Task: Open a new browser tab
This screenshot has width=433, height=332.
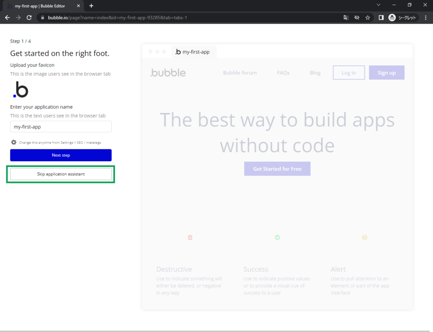Action: [x=91, y=5]
